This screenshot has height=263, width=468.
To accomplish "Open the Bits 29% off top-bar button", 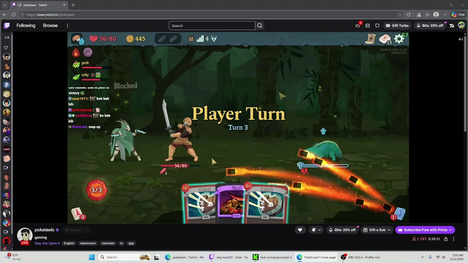I will pyautogui.click(x=430, y=26).
